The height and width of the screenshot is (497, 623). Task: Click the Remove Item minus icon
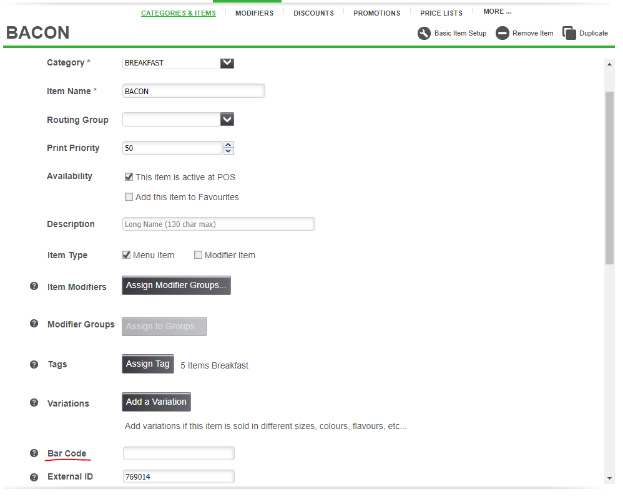(x=503, y=34)
